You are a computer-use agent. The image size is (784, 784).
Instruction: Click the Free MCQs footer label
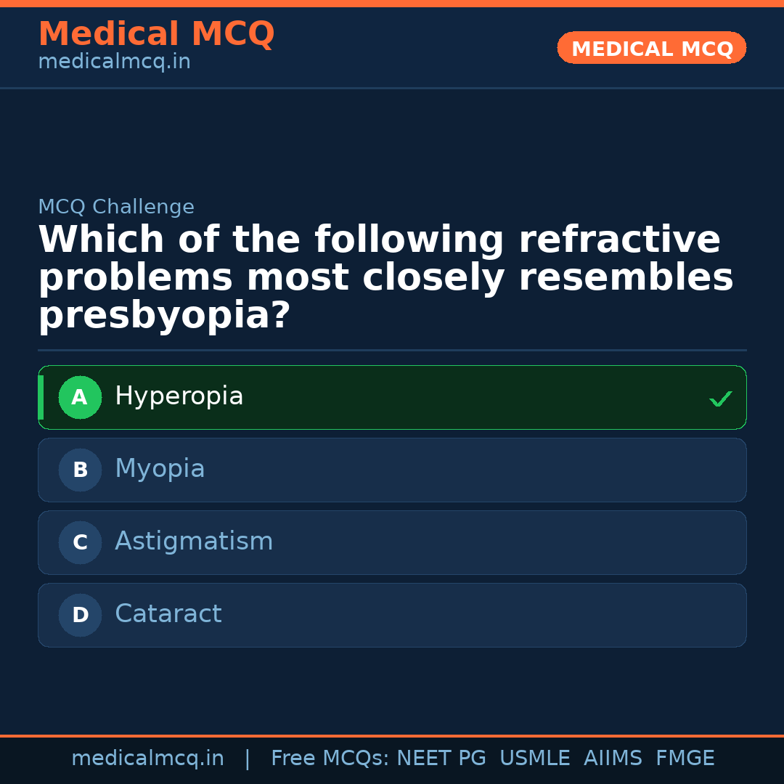pyautogui.click(x=330, y=759)
